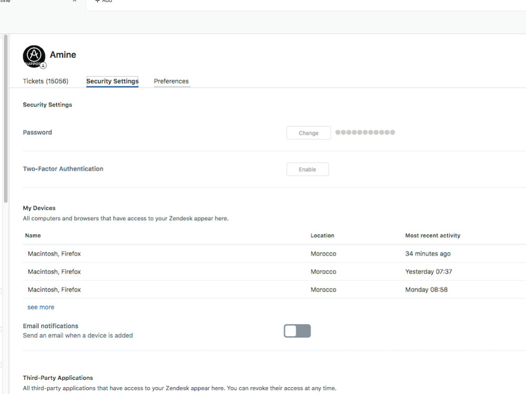
Task: Click Morocco location in the 34 minutes ago row
Action: pos(323,254)
